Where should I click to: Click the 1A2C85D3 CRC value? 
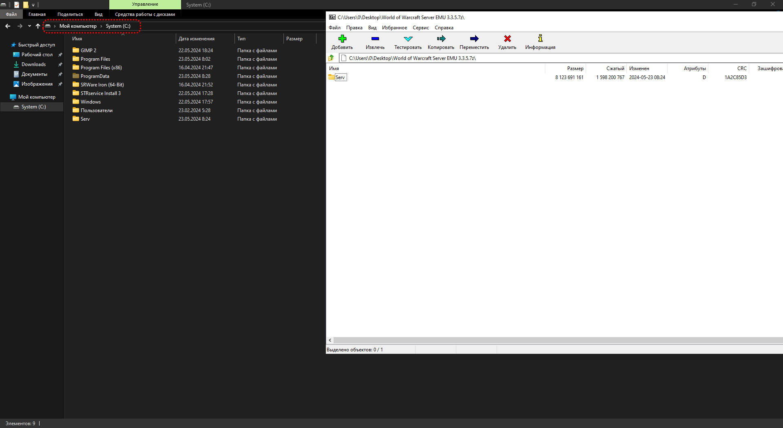click(735, 77)
